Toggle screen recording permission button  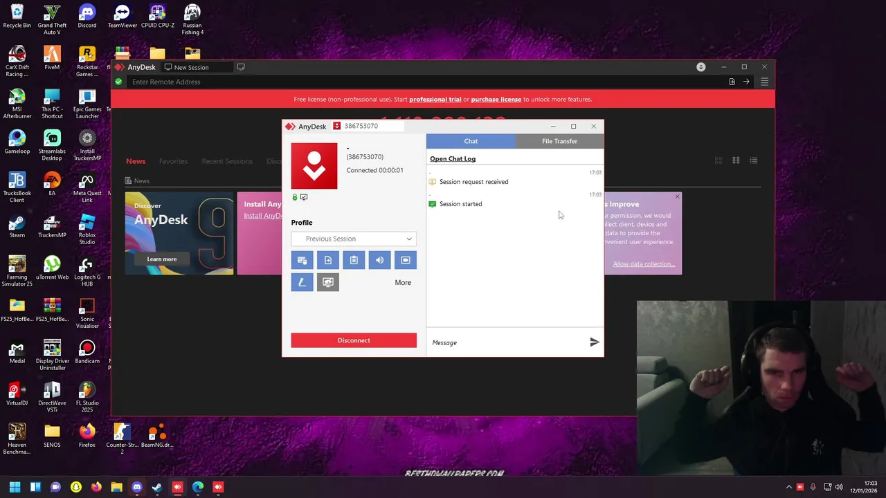[x=406, y=260]
